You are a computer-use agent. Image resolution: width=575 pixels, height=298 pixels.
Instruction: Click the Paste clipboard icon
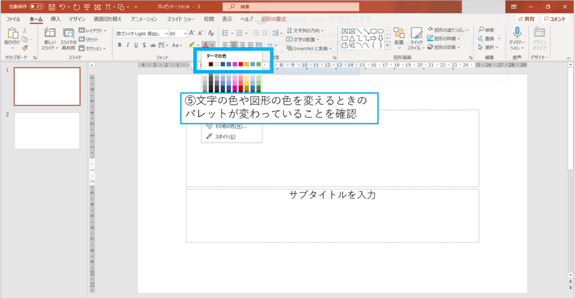(12, 33)
